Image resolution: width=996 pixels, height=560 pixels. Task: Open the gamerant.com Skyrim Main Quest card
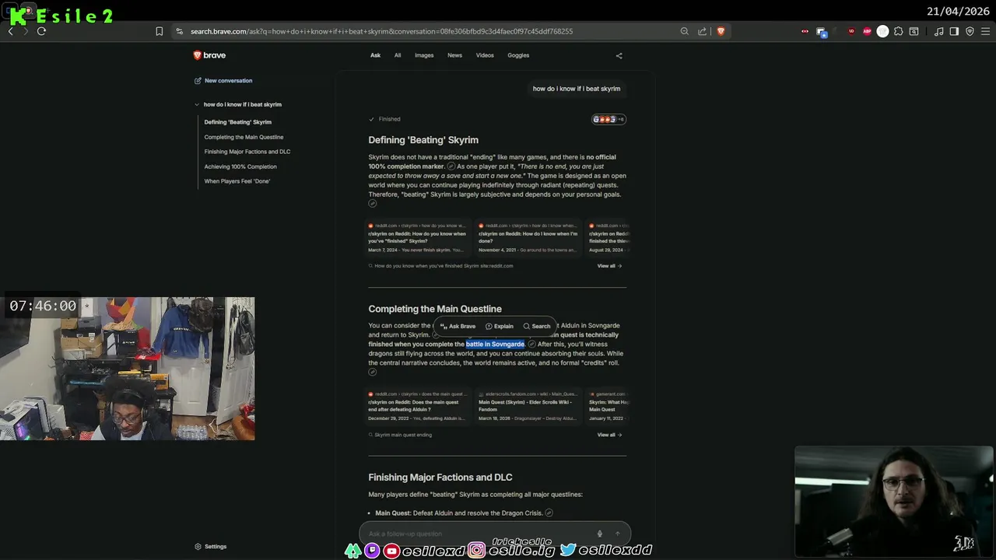pos(608,406)
